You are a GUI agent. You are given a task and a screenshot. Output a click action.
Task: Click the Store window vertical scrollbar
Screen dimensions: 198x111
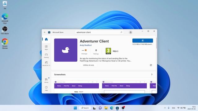coord(157,43)
